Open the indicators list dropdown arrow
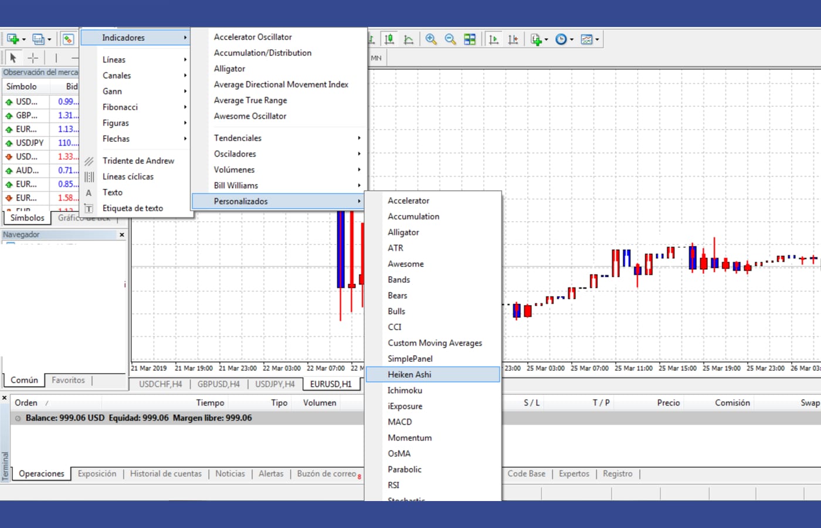The height and width of the screenshot is (528, 821). pos(546,40)
